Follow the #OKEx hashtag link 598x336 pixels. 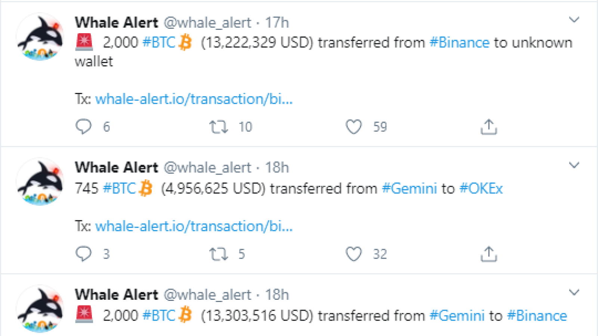tap(481, 189)
